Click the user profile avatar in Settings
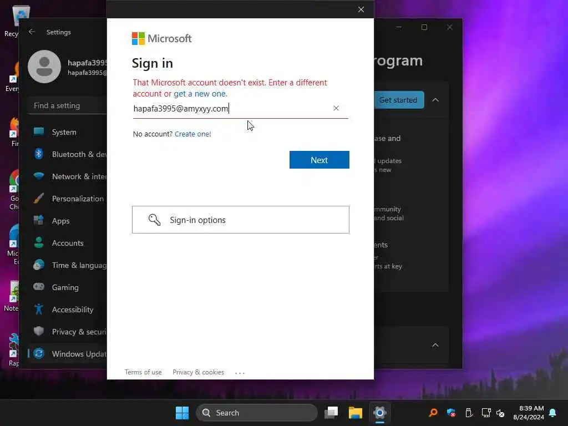568x426 pixels. (44, 67)
